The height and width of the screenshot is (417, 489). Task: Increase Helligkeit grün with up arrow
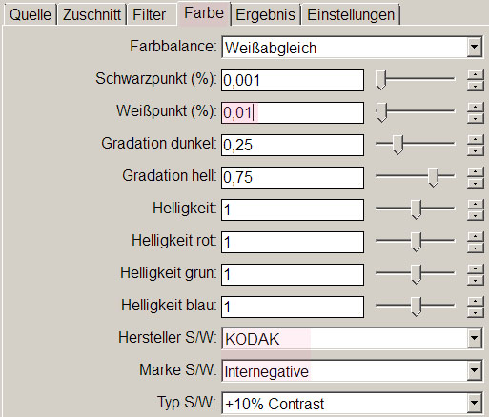(475, 269)
